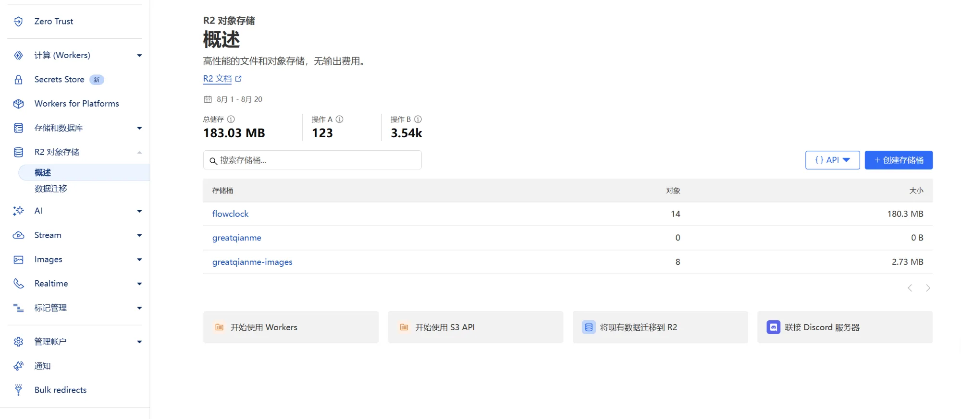Click 联接 Discord 服务器 card
Viewport: 961px width, 419px height.
point(845,327)
